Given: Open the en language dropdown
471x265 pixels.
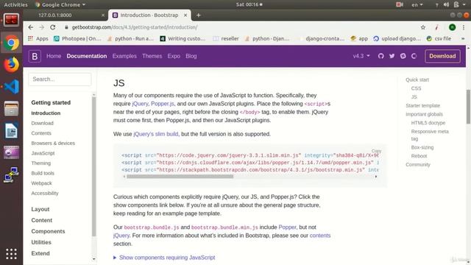Looking at the screenshot, I should [x=417, y=4].
